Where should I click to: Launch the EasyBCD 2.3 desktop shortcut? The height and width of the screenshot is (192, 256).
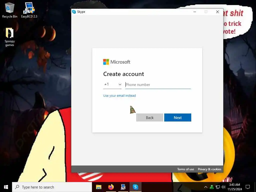coord(29,10)
